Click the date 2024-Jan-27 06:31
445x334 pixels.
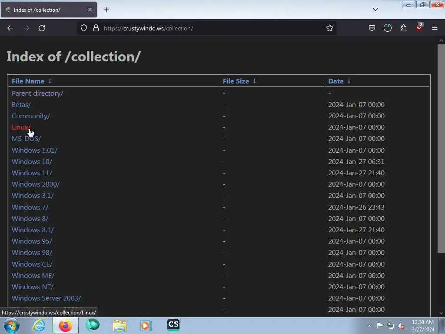click(356, 162)
